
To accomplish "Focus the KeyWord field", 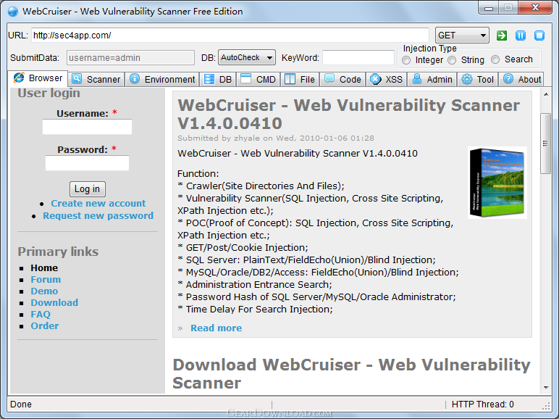I will pos(358,57).
